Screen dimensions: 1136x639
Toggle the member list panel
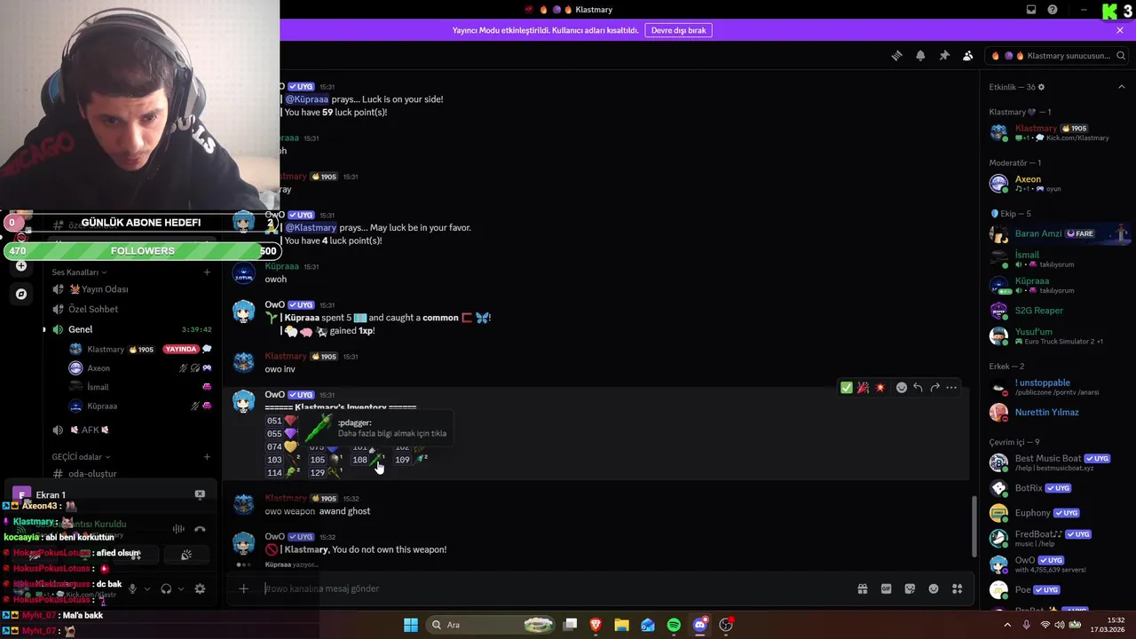click(968, 55)
